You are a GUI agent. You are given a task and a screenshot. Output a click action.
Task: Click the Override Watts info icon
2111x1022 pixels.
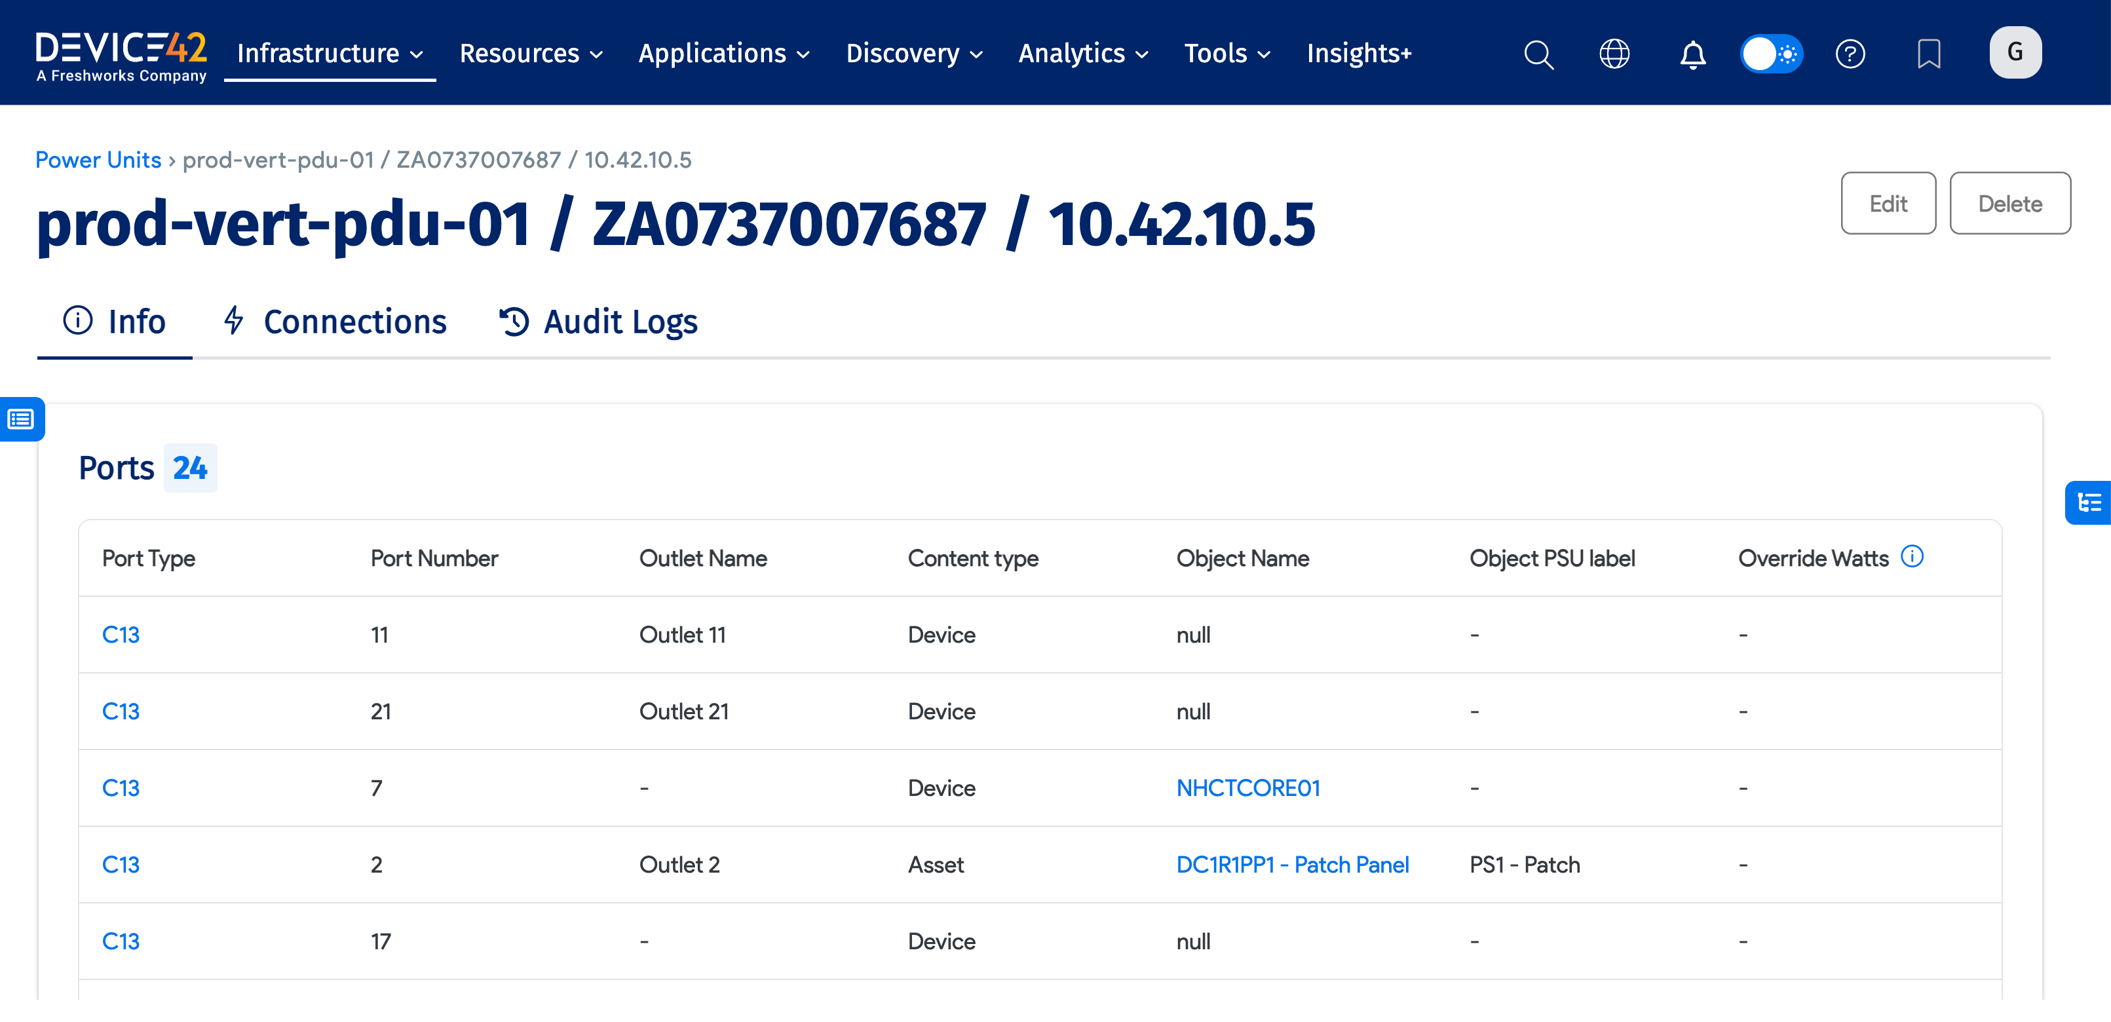coord(1912,556)
